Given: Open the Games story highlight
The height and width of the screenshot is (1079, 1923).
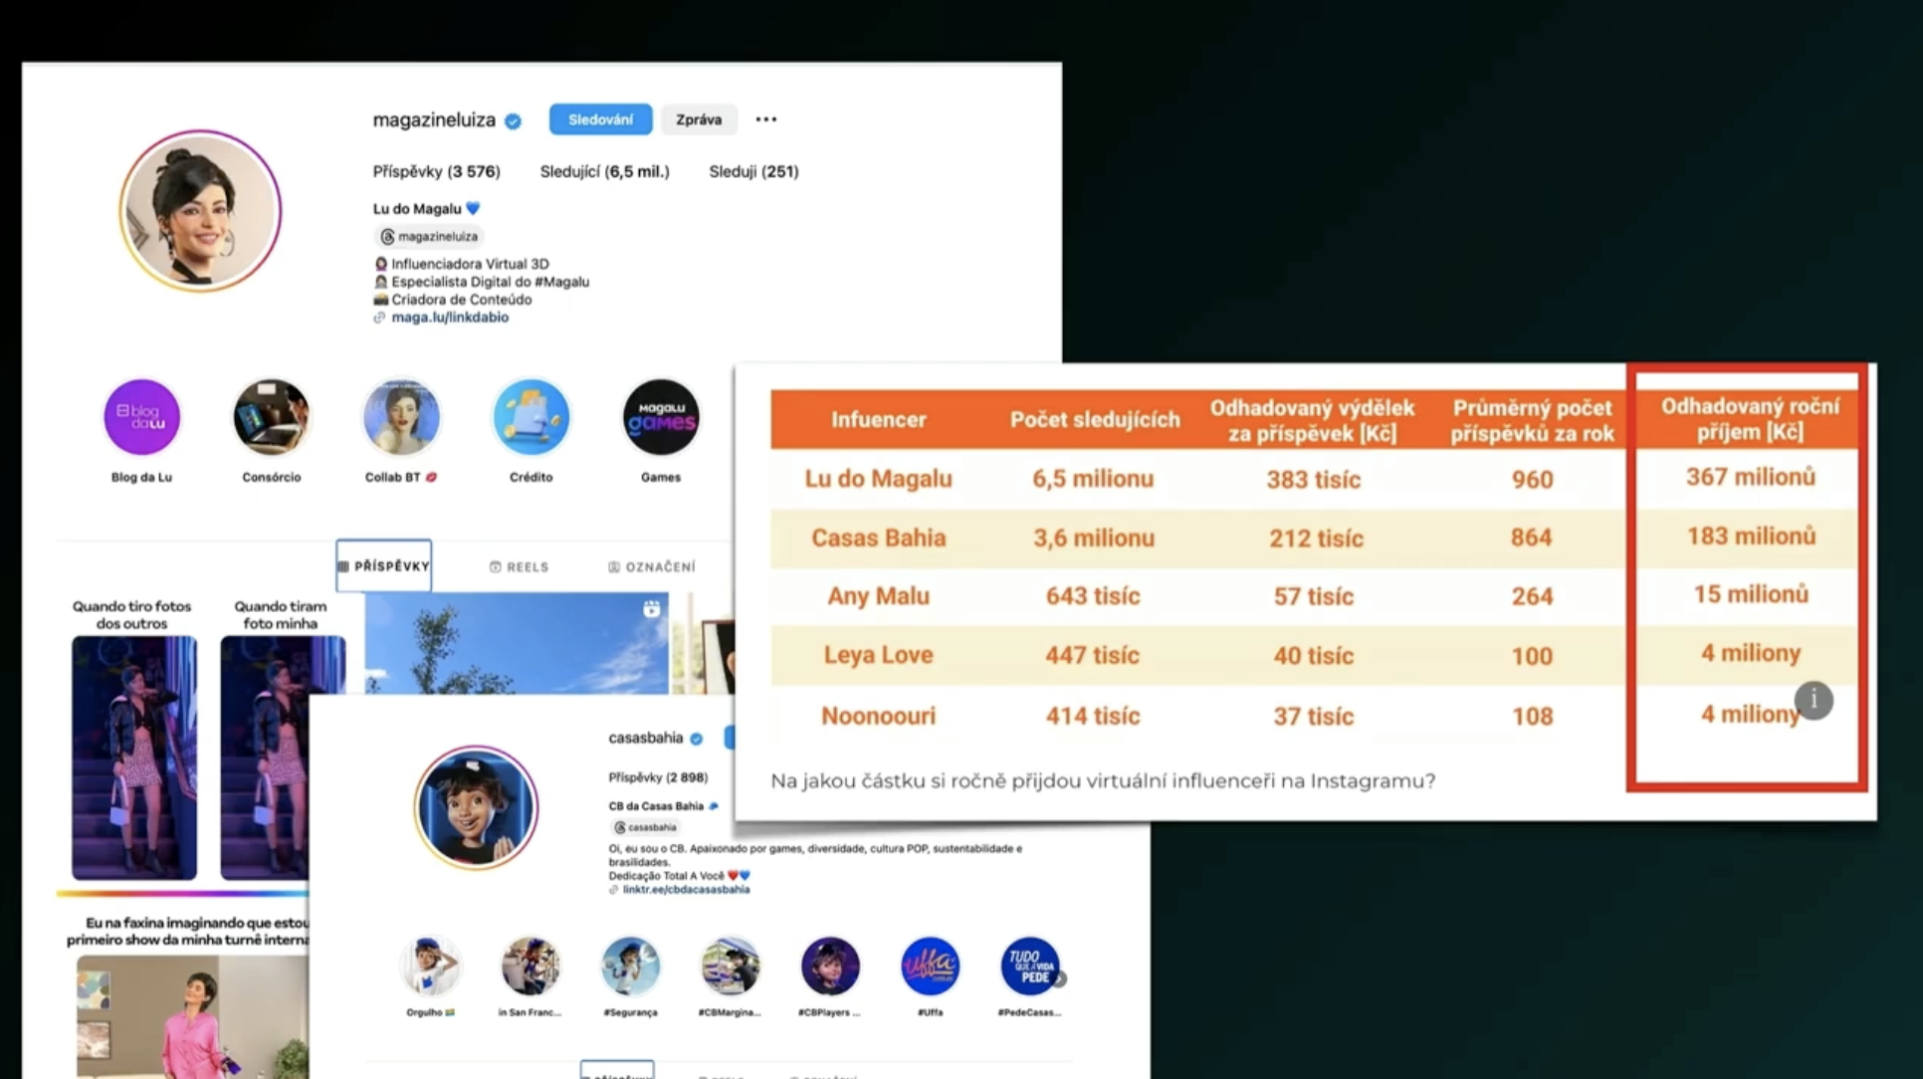Looking at the screenshot, I should pyautogui.click(x=661, y=417).
